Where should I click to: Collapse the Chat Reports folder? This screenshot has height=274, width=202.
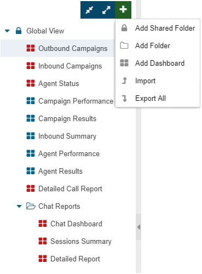(19, 207)
